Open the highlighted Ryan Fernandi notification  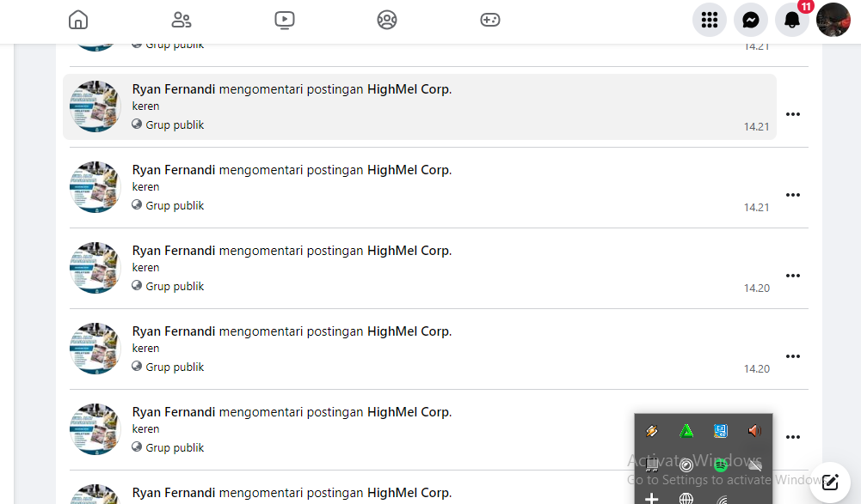(x=420, y=107)
